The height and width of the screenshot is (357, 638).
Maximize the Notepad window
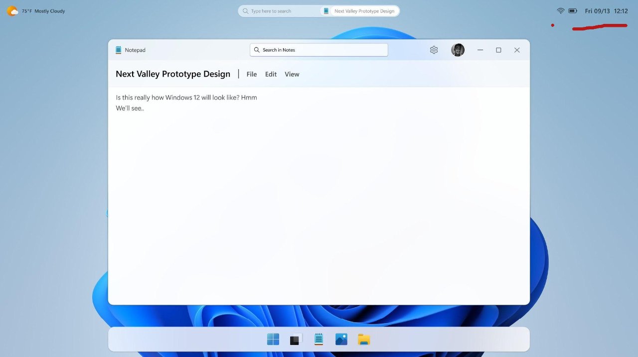point(498,50)
